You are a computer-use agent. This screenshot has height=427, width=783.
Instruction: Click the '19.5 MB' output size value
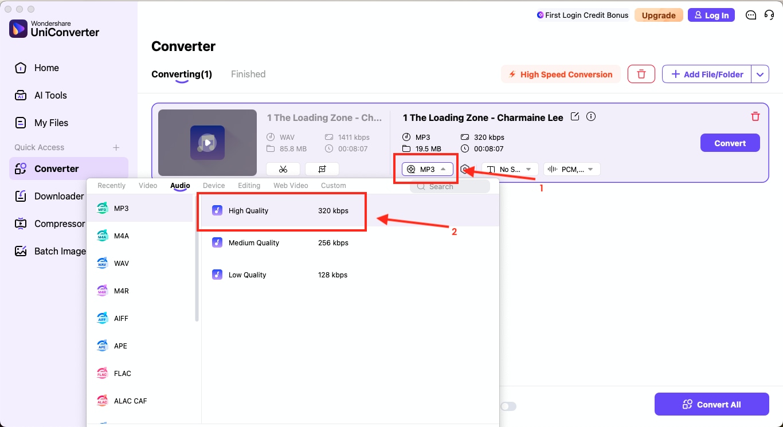tap(428, 149)
